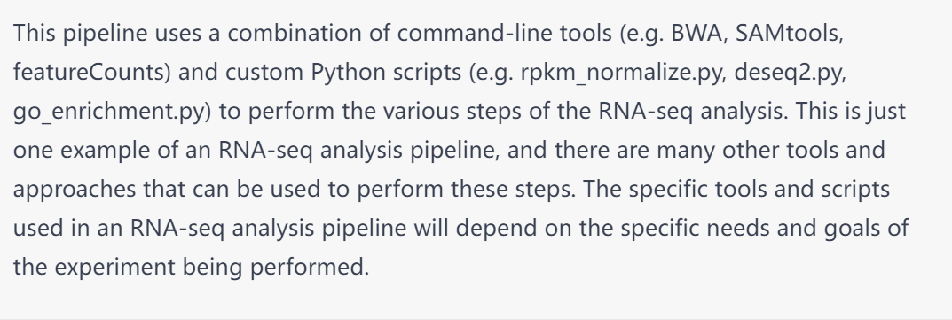Click the filename deseq2.py

(788, 74)
